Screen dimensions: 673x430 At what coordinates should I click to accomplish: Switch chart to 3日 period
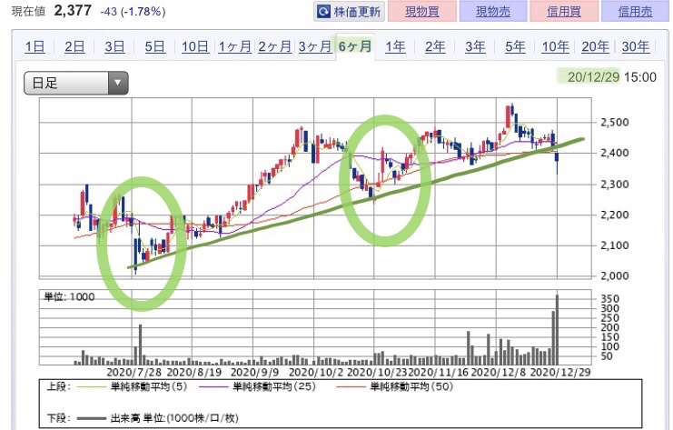coord(114,46)
